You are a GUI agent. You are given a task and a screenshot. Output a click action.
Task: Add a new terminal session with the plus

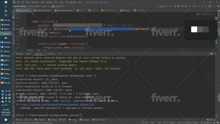(x=60, y=54)
